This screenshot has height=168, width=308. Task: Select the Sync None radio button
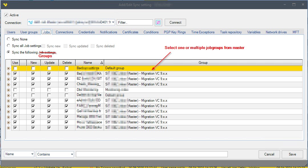[x=9, y=39]
